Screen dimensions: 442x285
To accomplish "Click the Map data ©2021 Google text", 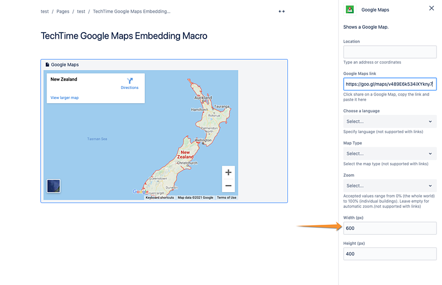I will [x=196, y=198].
